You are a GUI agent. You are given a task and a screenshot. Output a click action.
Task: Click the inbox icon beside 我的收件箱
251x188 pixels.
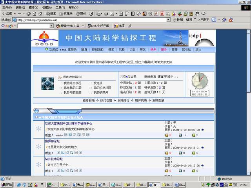pyautogui.click(x=60, y=77)
